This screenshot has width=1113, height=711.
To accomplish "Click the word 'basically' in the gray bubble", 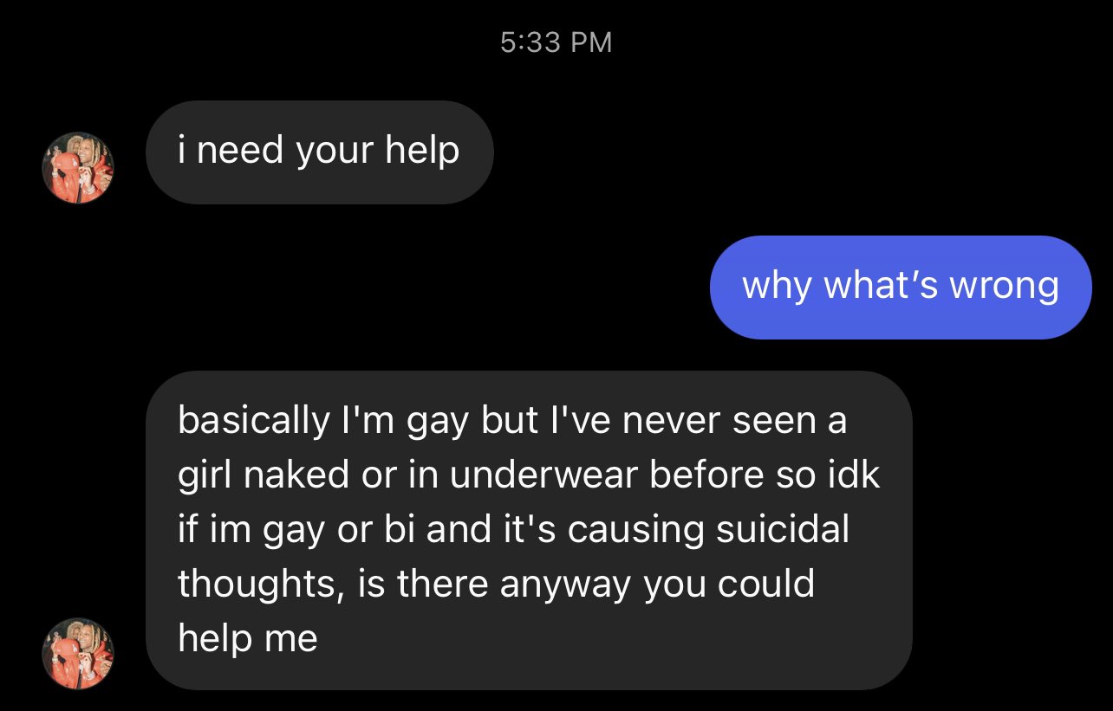I will [250, 422].
